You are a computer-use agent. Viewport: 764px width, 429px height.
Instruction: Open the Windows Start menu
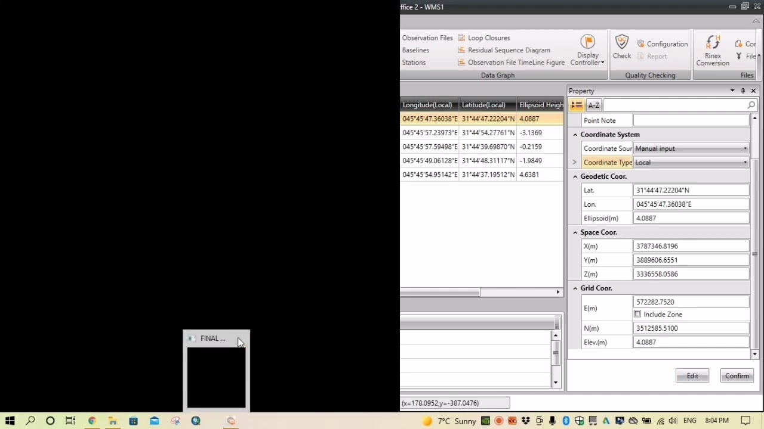10,421
